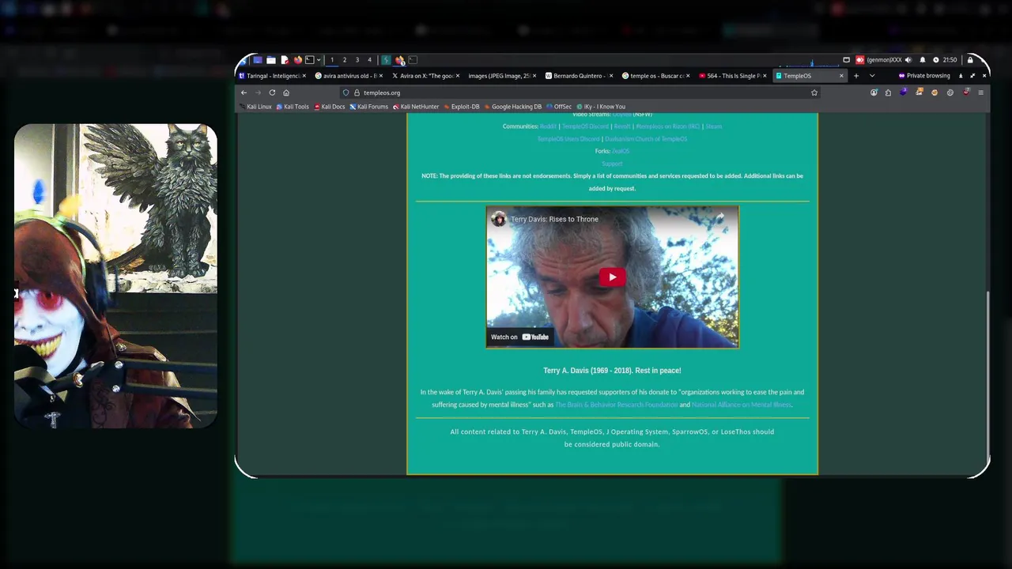Viewport: 1012px width, 569px height.
Task: Open the Exploit-DB bookmark
Action: [x=462, y=107]
